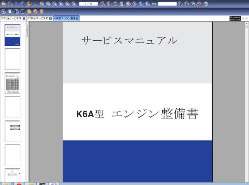The width and height of the screenshot is (249, 185).
Task: Click the last icon in second toolbar row
Action: point(42,12)
